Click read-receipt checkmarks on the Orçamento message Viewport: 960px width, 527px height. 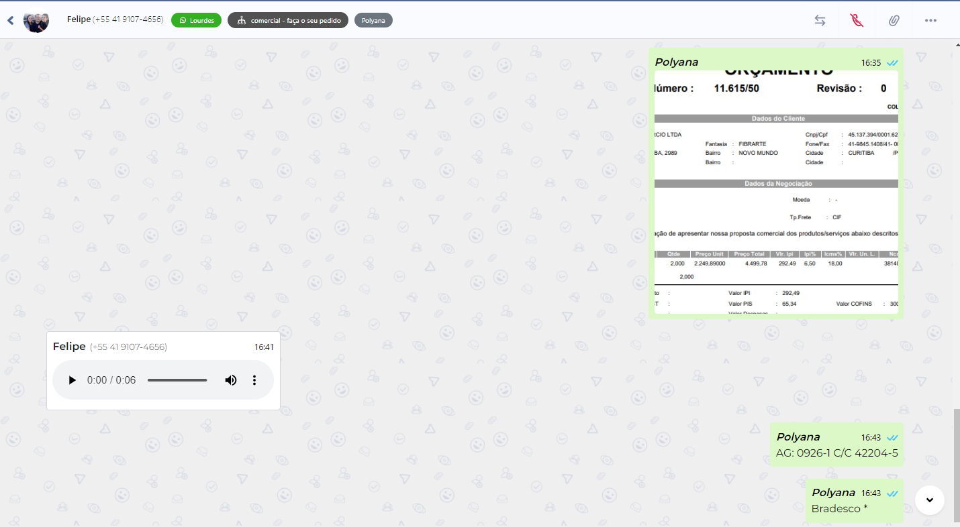[x=892, y=62]
